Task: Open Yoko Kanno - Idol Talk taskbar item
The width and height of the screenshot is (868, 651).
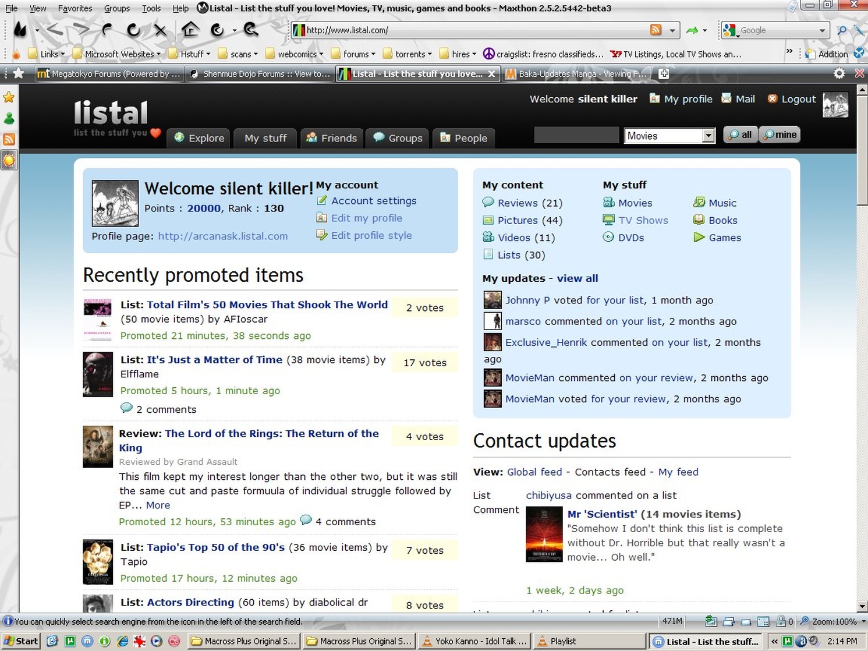Action: [475, 641]
